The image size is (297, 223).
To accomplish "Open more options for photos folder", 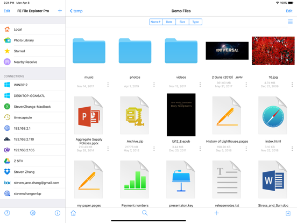I will click(x=154, y=85).
